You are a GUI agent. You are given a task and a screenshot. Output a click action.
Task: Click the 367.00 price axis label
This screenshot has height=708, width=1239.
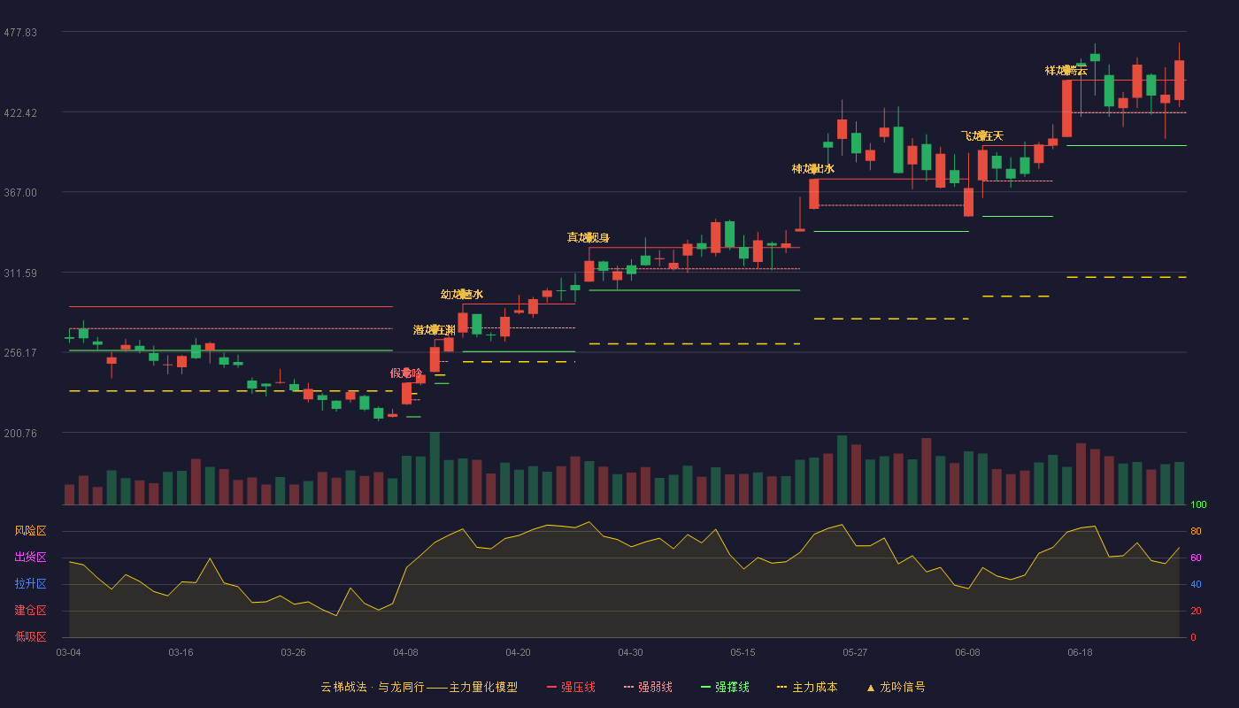point(20,193)
